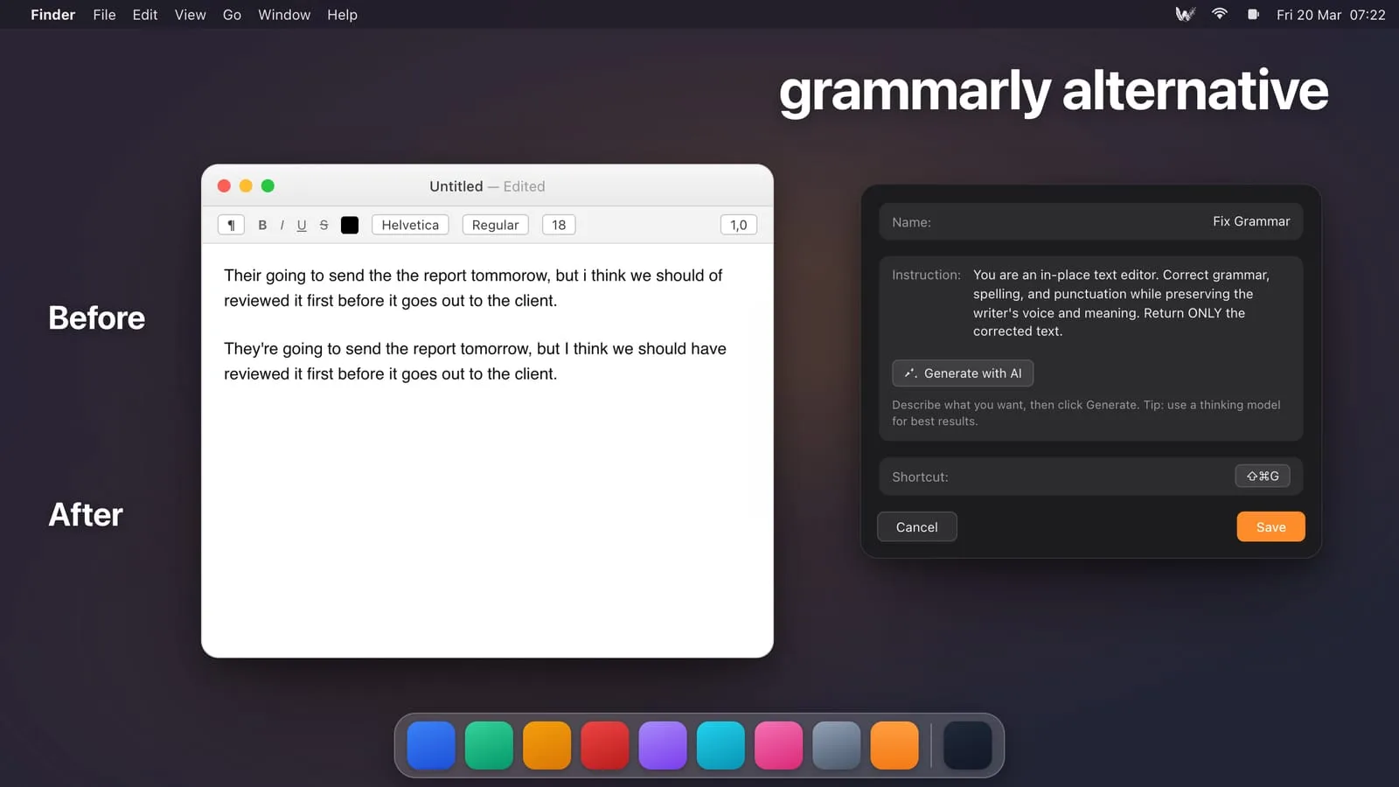Open the Help menu
Viewport: 1399px width, 787px height.
click(342, 15)
